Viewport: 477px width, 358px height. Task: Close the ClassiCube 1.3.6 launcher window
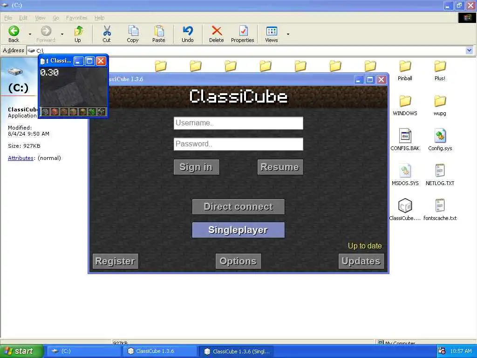point(381,80)
